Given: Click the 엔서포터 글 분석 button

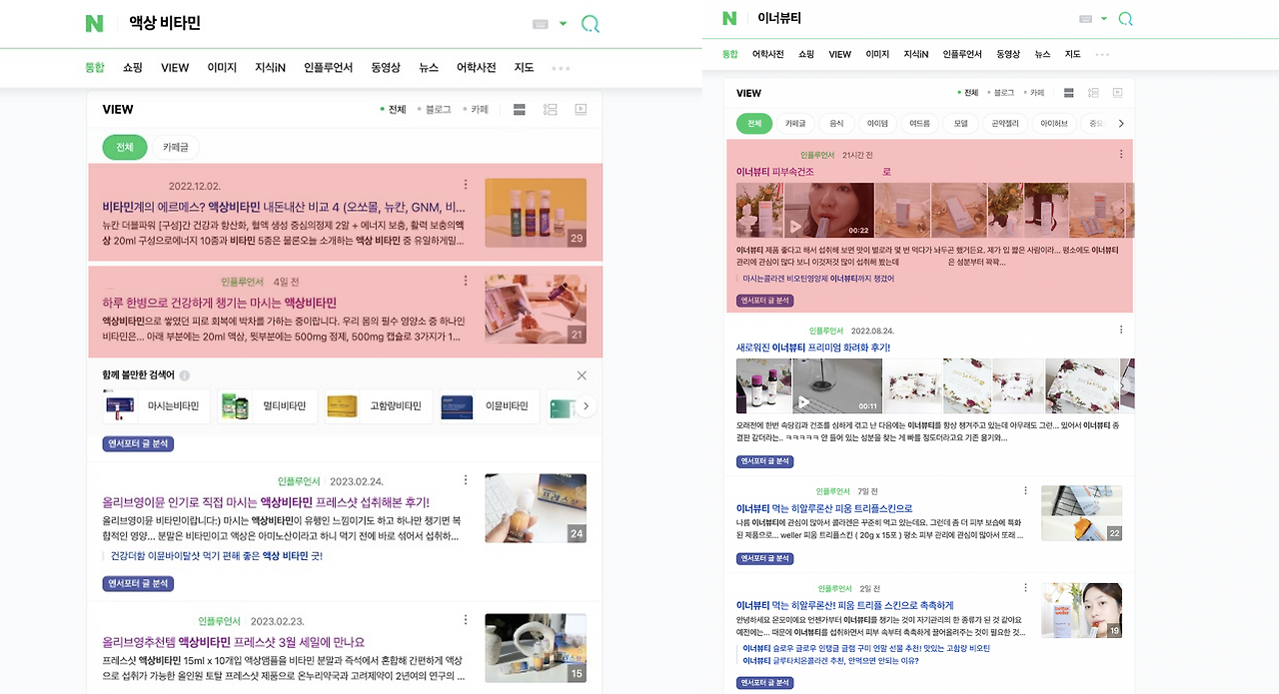Looking at the screenshot, I should click(x=138, y=443).
